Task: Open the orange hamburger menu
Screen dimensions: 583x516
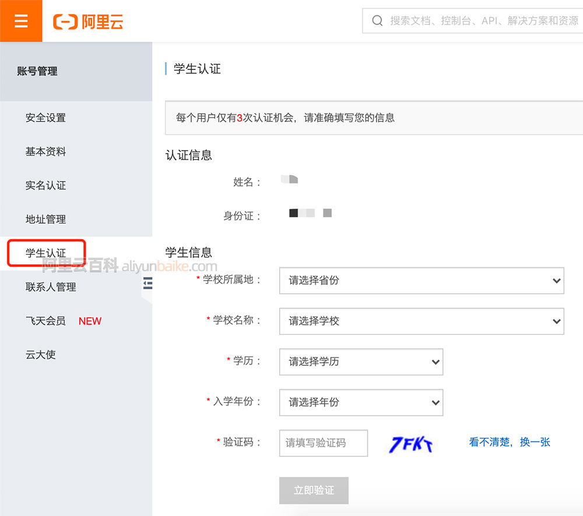Action: 21,21
